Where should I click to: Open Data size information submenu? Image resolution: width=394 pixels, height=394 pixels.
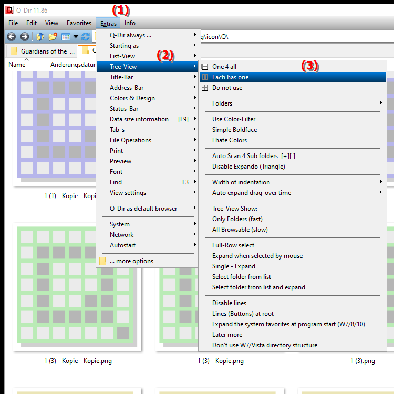coord(148,119)
